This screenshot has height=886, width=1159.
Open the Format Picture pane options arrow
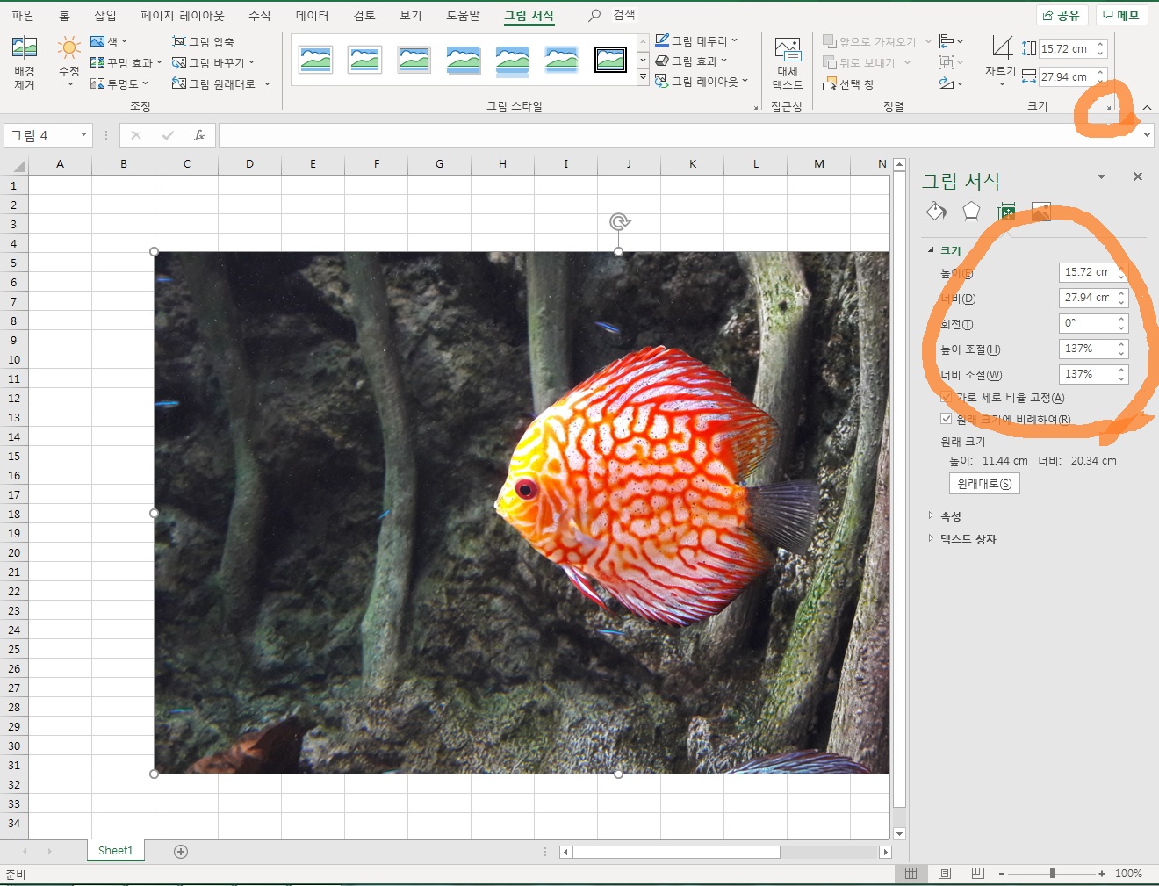(x=1101, y=177)
